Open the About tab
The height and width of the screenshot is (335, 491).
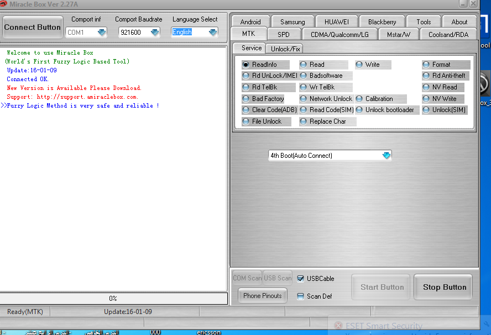(x=459, y=22)
